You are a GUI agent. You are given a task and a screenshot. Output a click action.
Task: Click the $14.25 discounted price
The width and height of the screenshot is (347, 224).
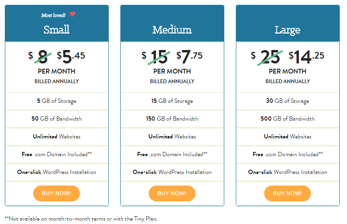307,57
